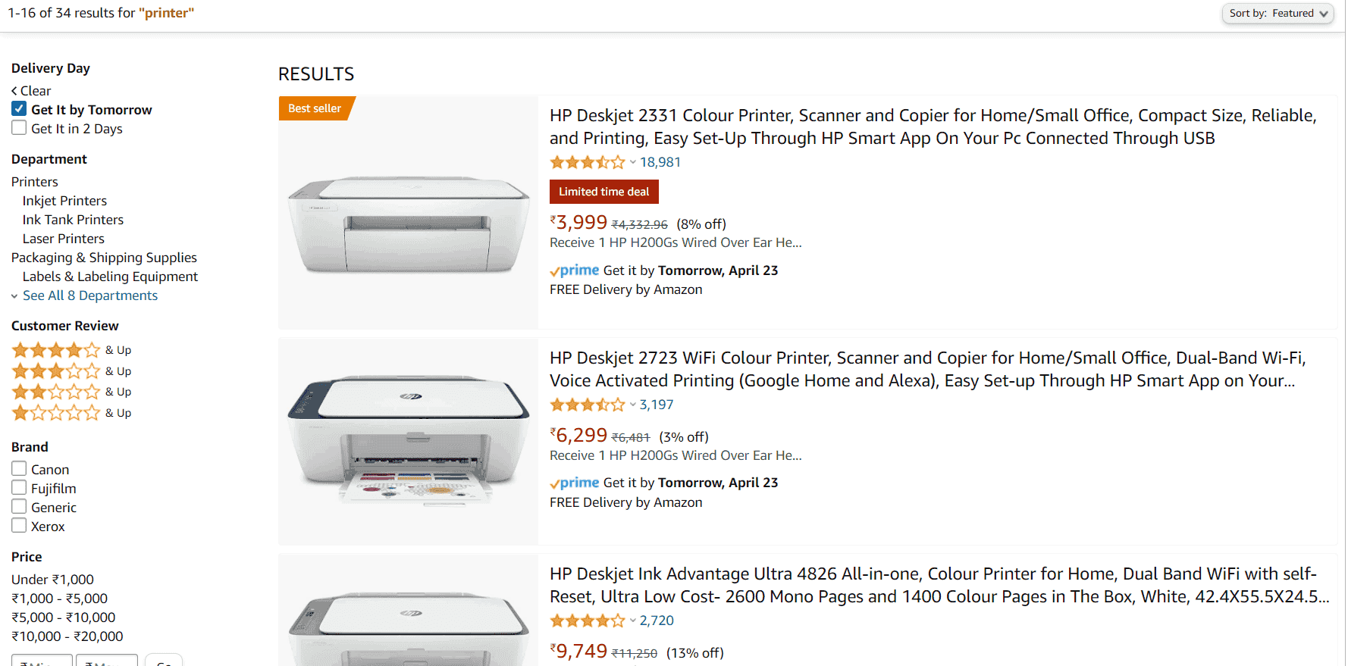
Task: Select the Ink Tank Printers department
Action: coord(73,220)
